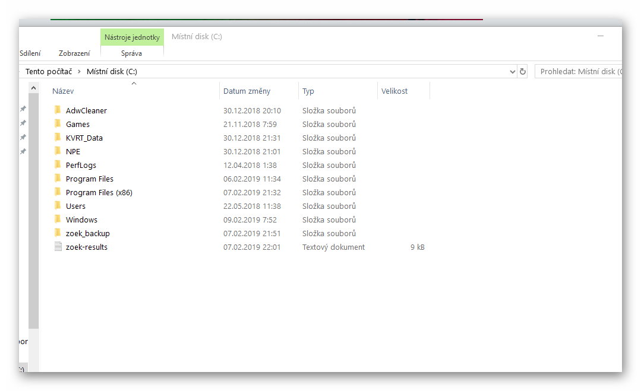Select the zoek_backup folder name
641x391 pixels.
click(x=88, y=233)
